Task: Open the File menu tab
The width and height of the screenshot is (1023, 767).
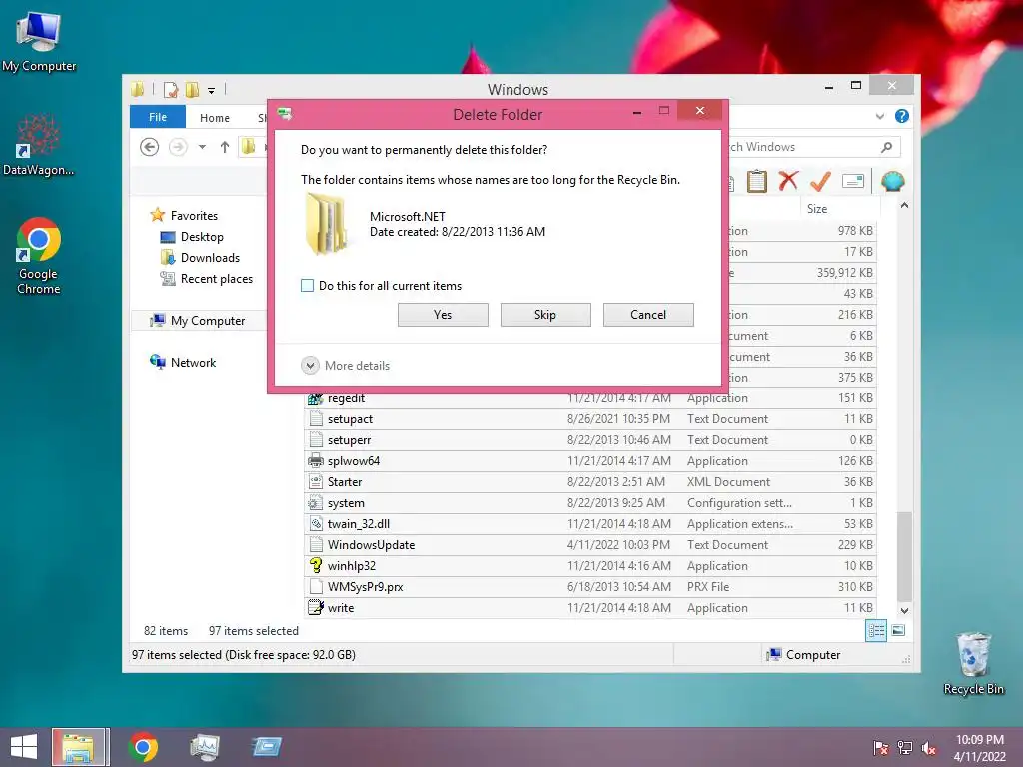Action: [157, 117]
